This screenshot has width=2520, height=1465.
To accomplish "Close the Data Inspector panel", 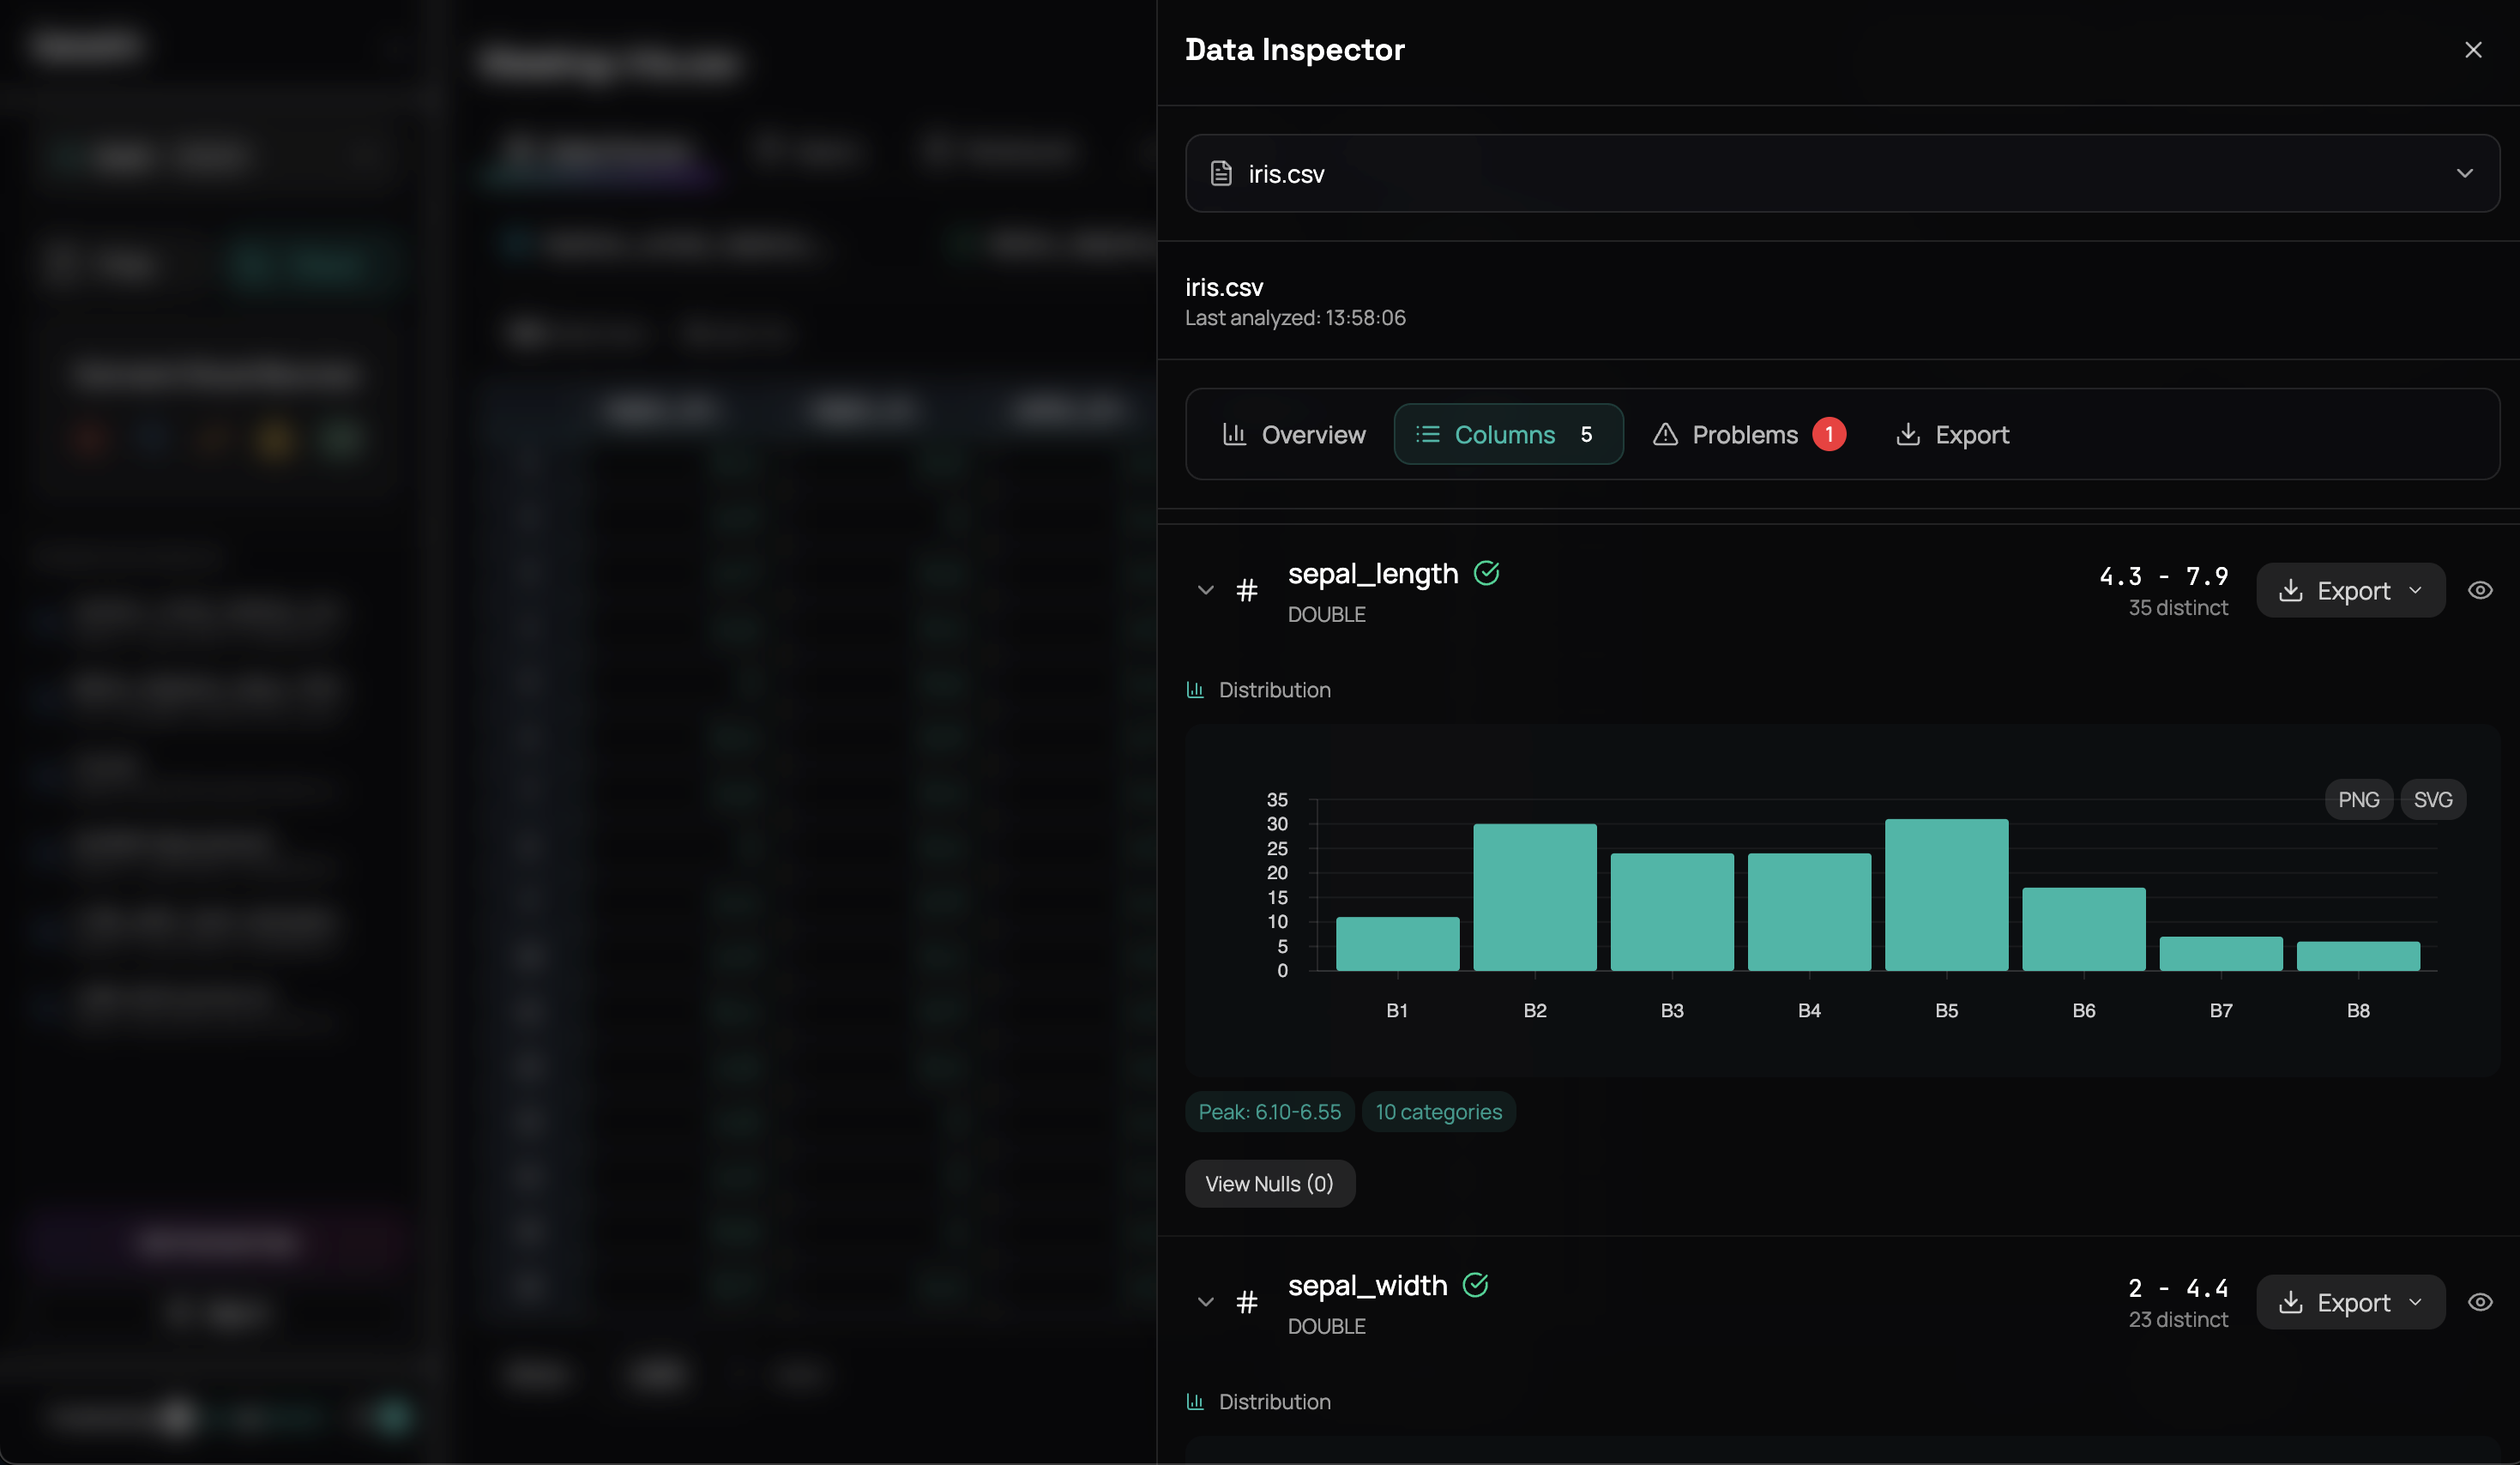I will coord(2472,50).
